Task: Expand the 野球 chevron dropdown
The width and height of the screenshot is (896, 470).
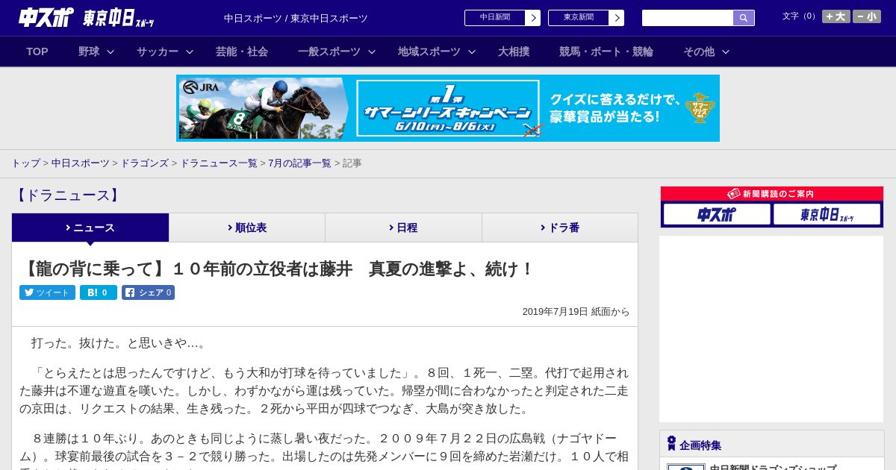Action: [x=111, y=52]
